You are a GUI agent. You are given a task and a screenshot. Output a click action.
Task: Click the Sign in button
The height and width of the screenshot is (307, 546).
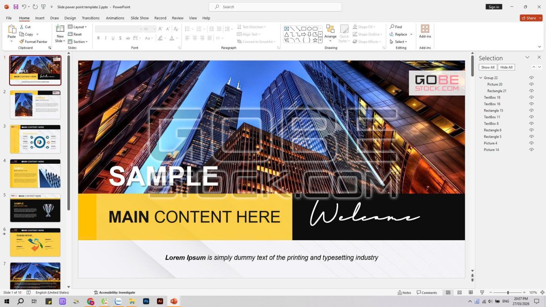pyautogui.click(x=494, y=7)
